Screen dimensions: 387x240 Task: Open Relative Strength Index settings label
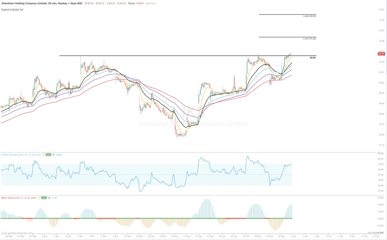click(21, 155)
